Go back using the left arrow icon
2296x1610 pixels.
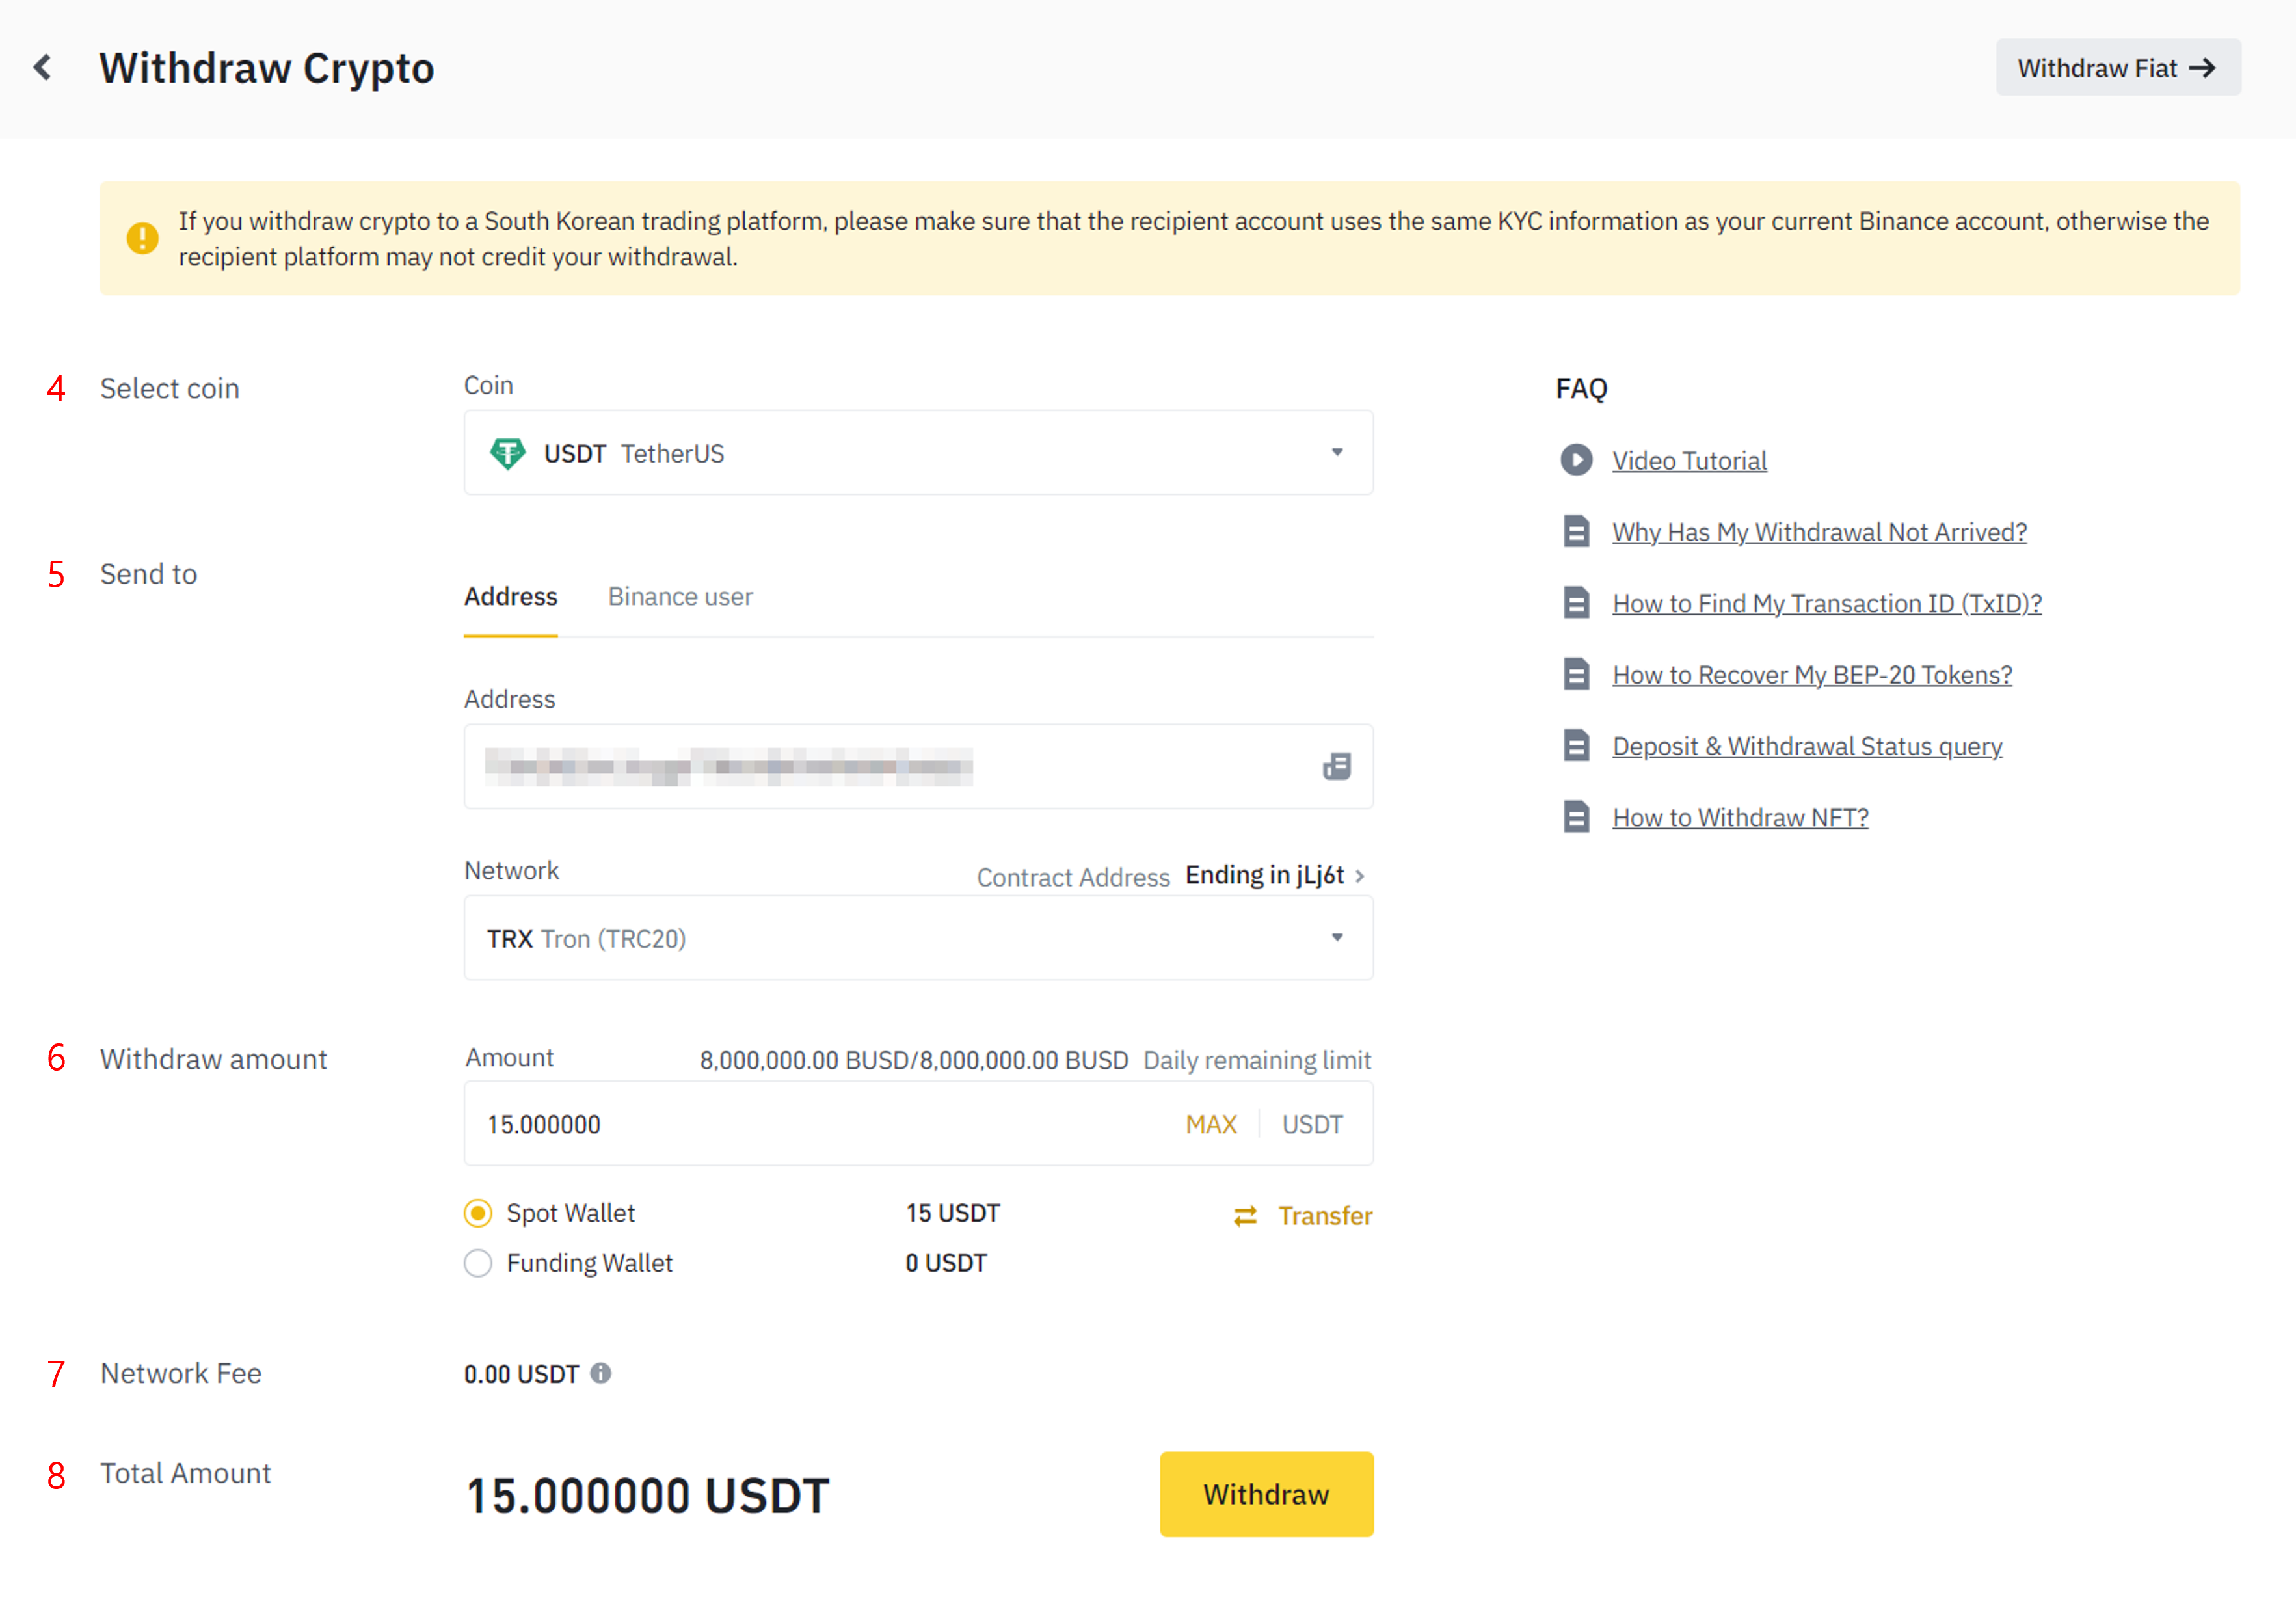pos(42,68)
